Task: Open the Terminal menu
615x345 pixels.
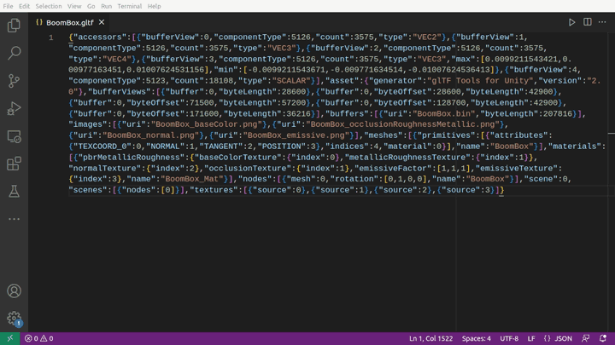Action: click(130, 6)
